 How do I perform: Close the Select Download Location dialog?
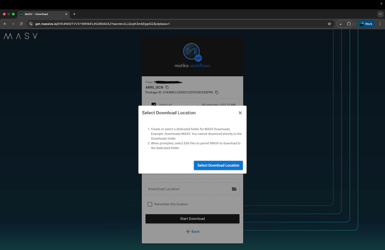240,113
